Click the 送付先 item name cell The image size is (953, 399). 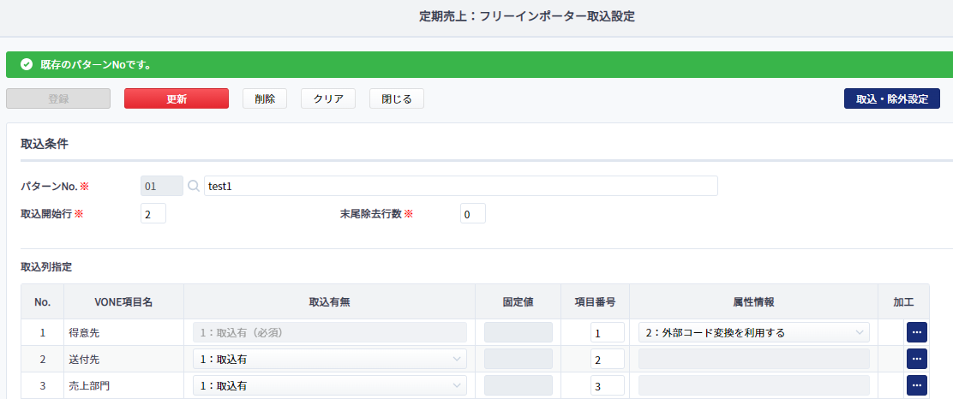pyautogui.click(x=123, y=360)
